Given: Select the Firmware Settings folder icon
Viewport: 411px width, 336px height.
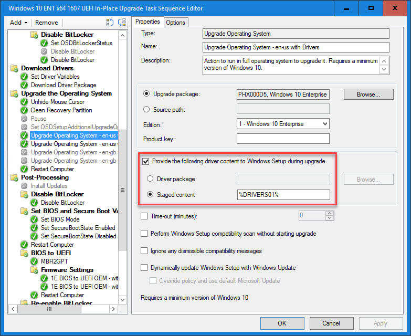Looking at the screenshot, I should point(34,270).
